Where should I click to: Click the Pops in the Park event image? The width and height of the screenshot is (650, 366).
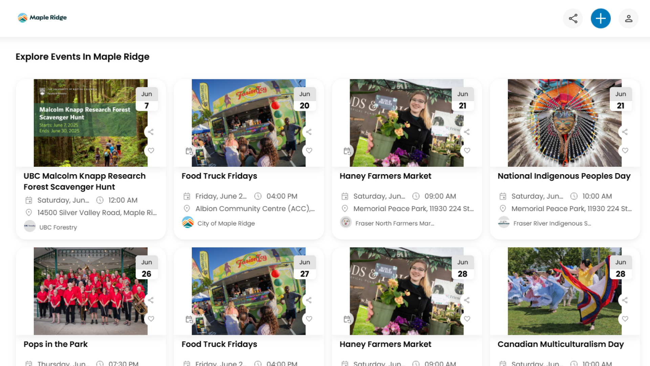coord(90,291)
